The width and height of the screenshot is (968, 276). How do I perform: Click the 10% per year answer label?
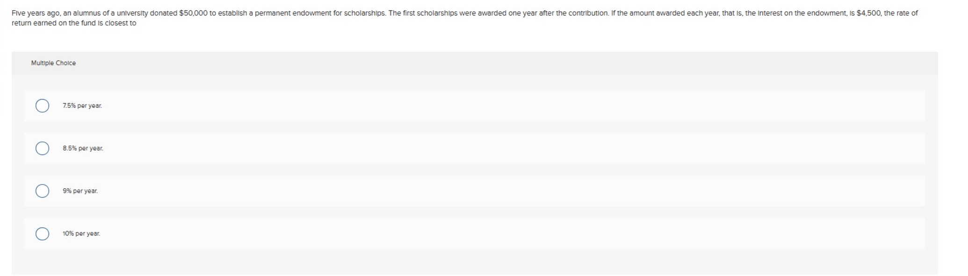80,233
